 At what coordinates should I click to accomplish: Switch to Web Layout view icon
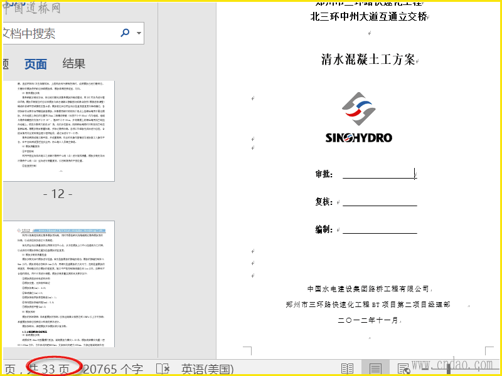[x=403, y=368]
